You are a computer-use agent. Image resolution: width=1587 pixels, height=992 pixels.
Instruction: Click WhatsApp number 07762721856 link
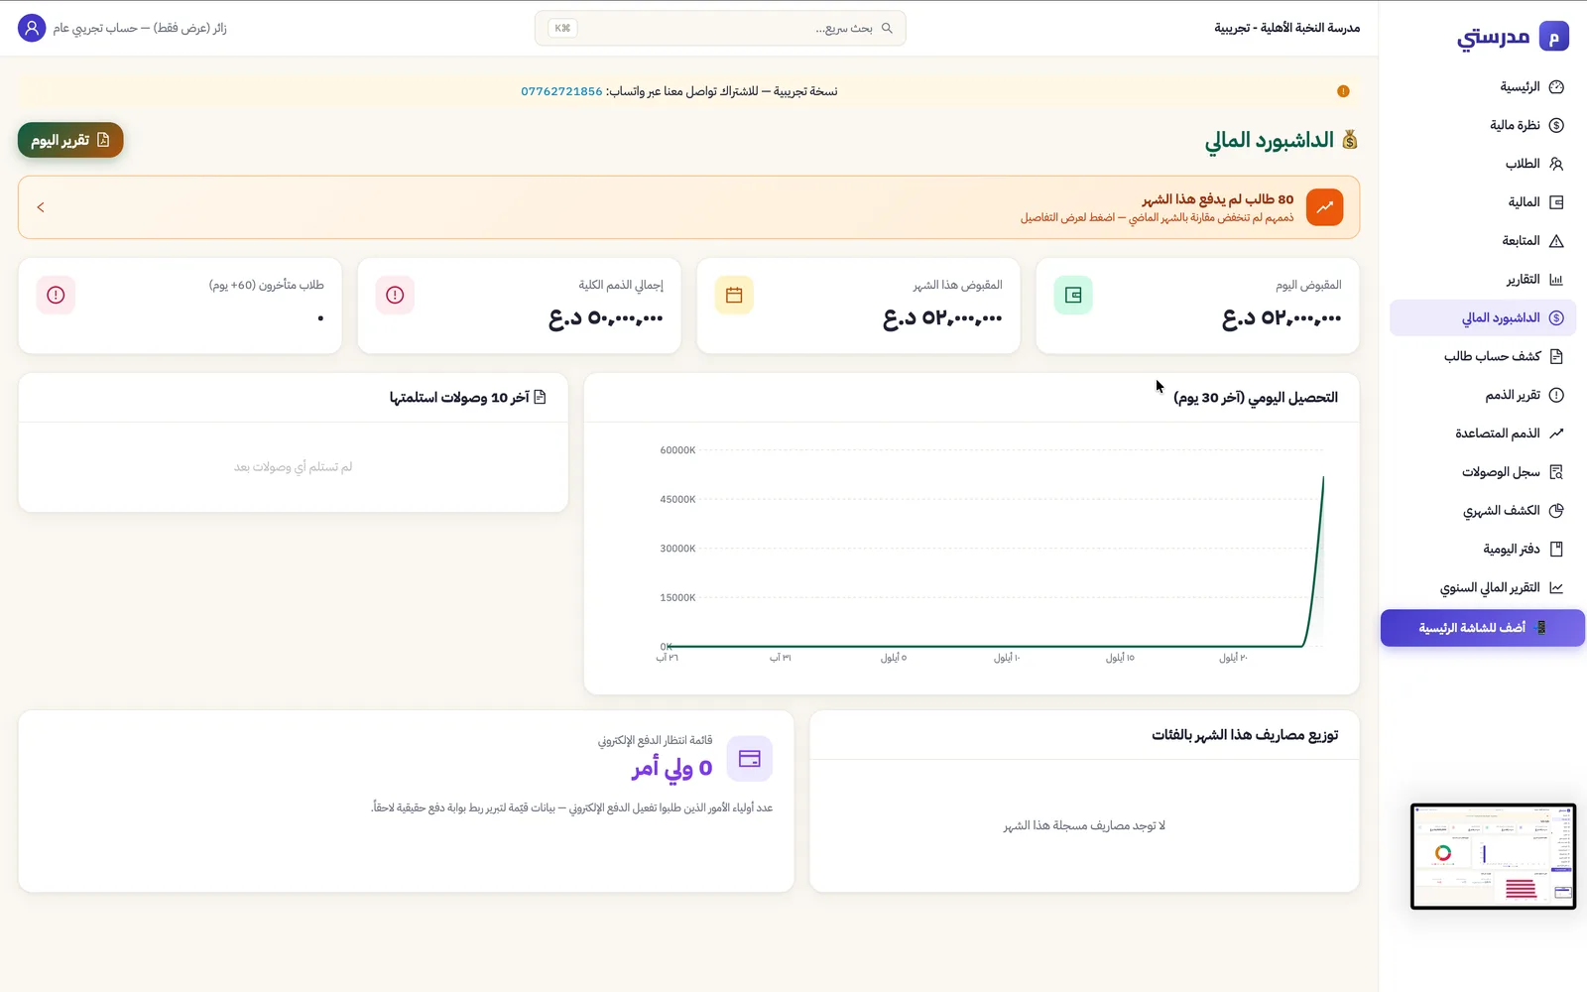(561, 91)
